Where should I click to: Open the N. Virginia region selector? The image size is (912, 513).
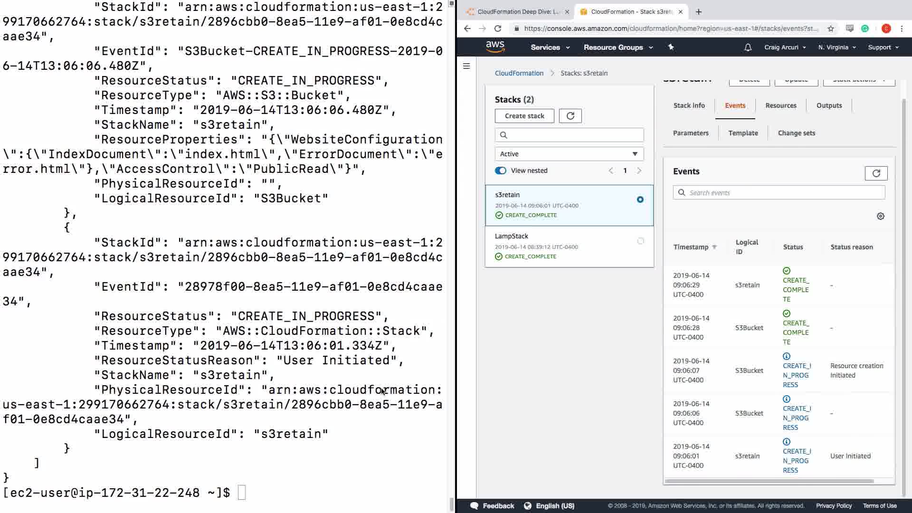(836, 47)
